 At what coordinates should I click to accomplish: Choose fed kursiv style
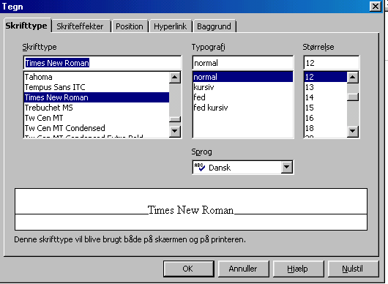[243, 108]
